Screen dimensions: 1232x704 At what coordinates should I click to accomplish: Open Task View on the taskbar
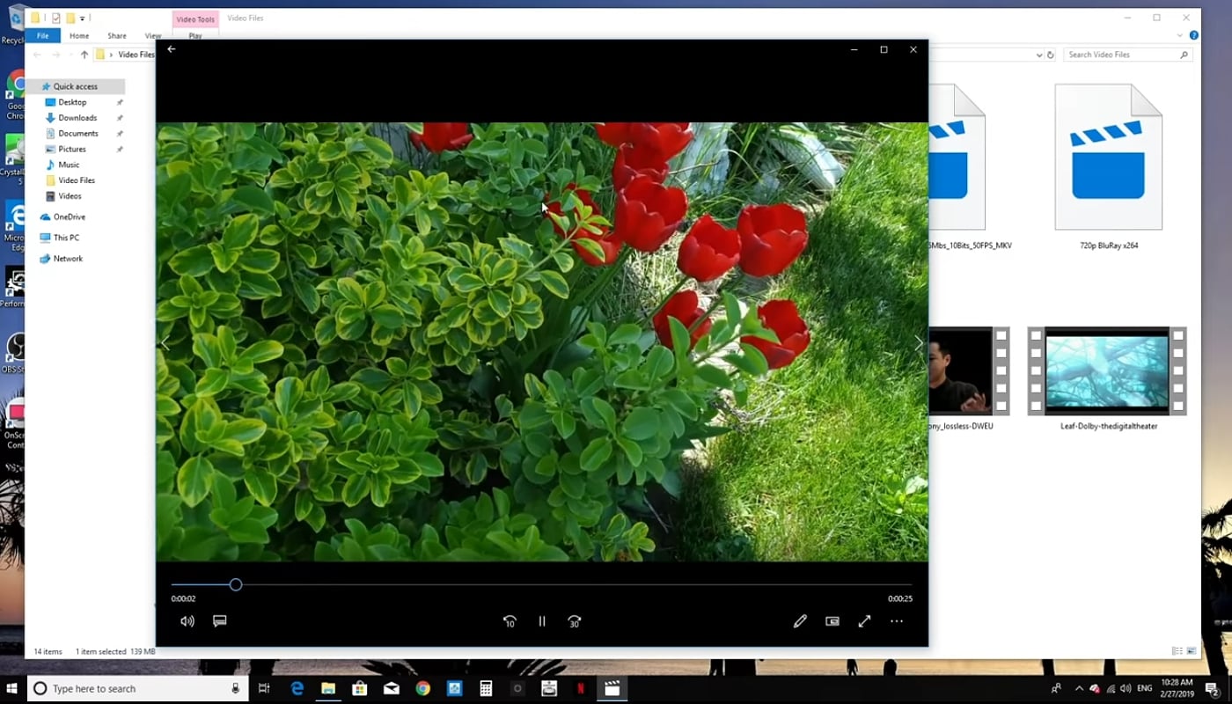(x=264, y=688)
